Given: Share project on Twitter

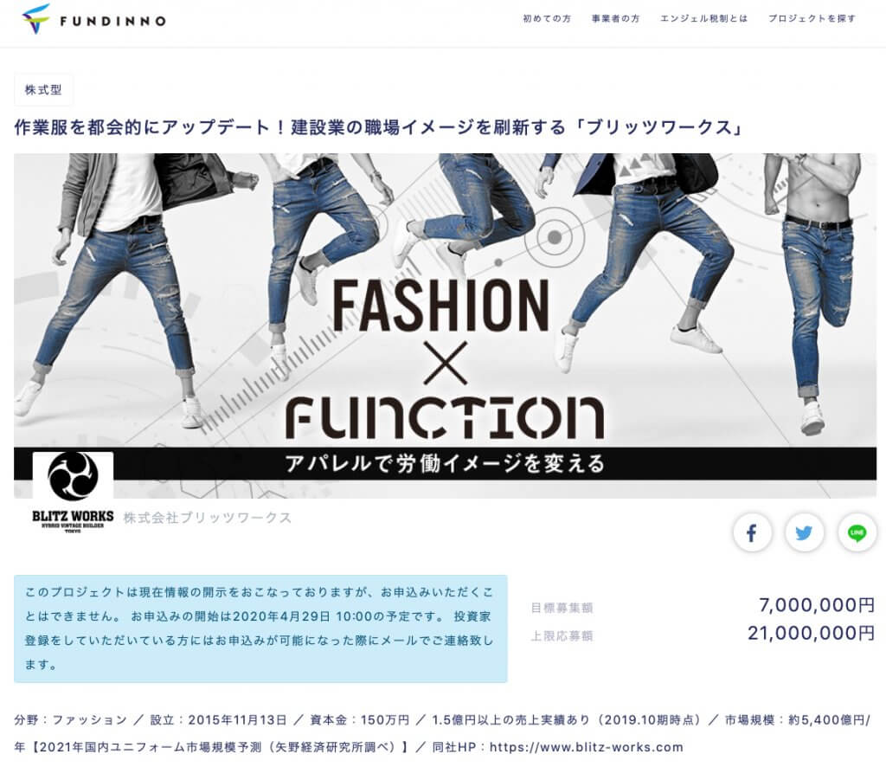Looking at the screenshot, I should 804,532.
